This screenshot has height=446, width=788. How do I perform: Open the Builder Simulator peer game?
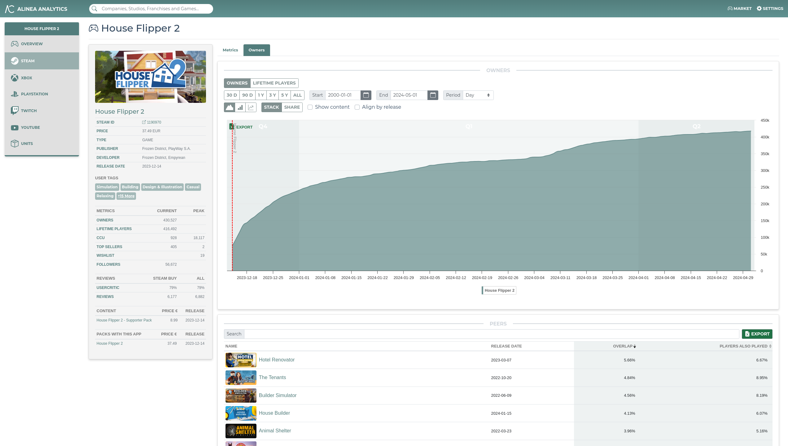(278, 396)
